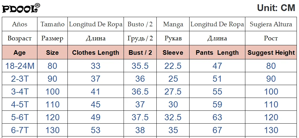
Task: Click the 'Bust / 2' header cell
Action: 140,53
